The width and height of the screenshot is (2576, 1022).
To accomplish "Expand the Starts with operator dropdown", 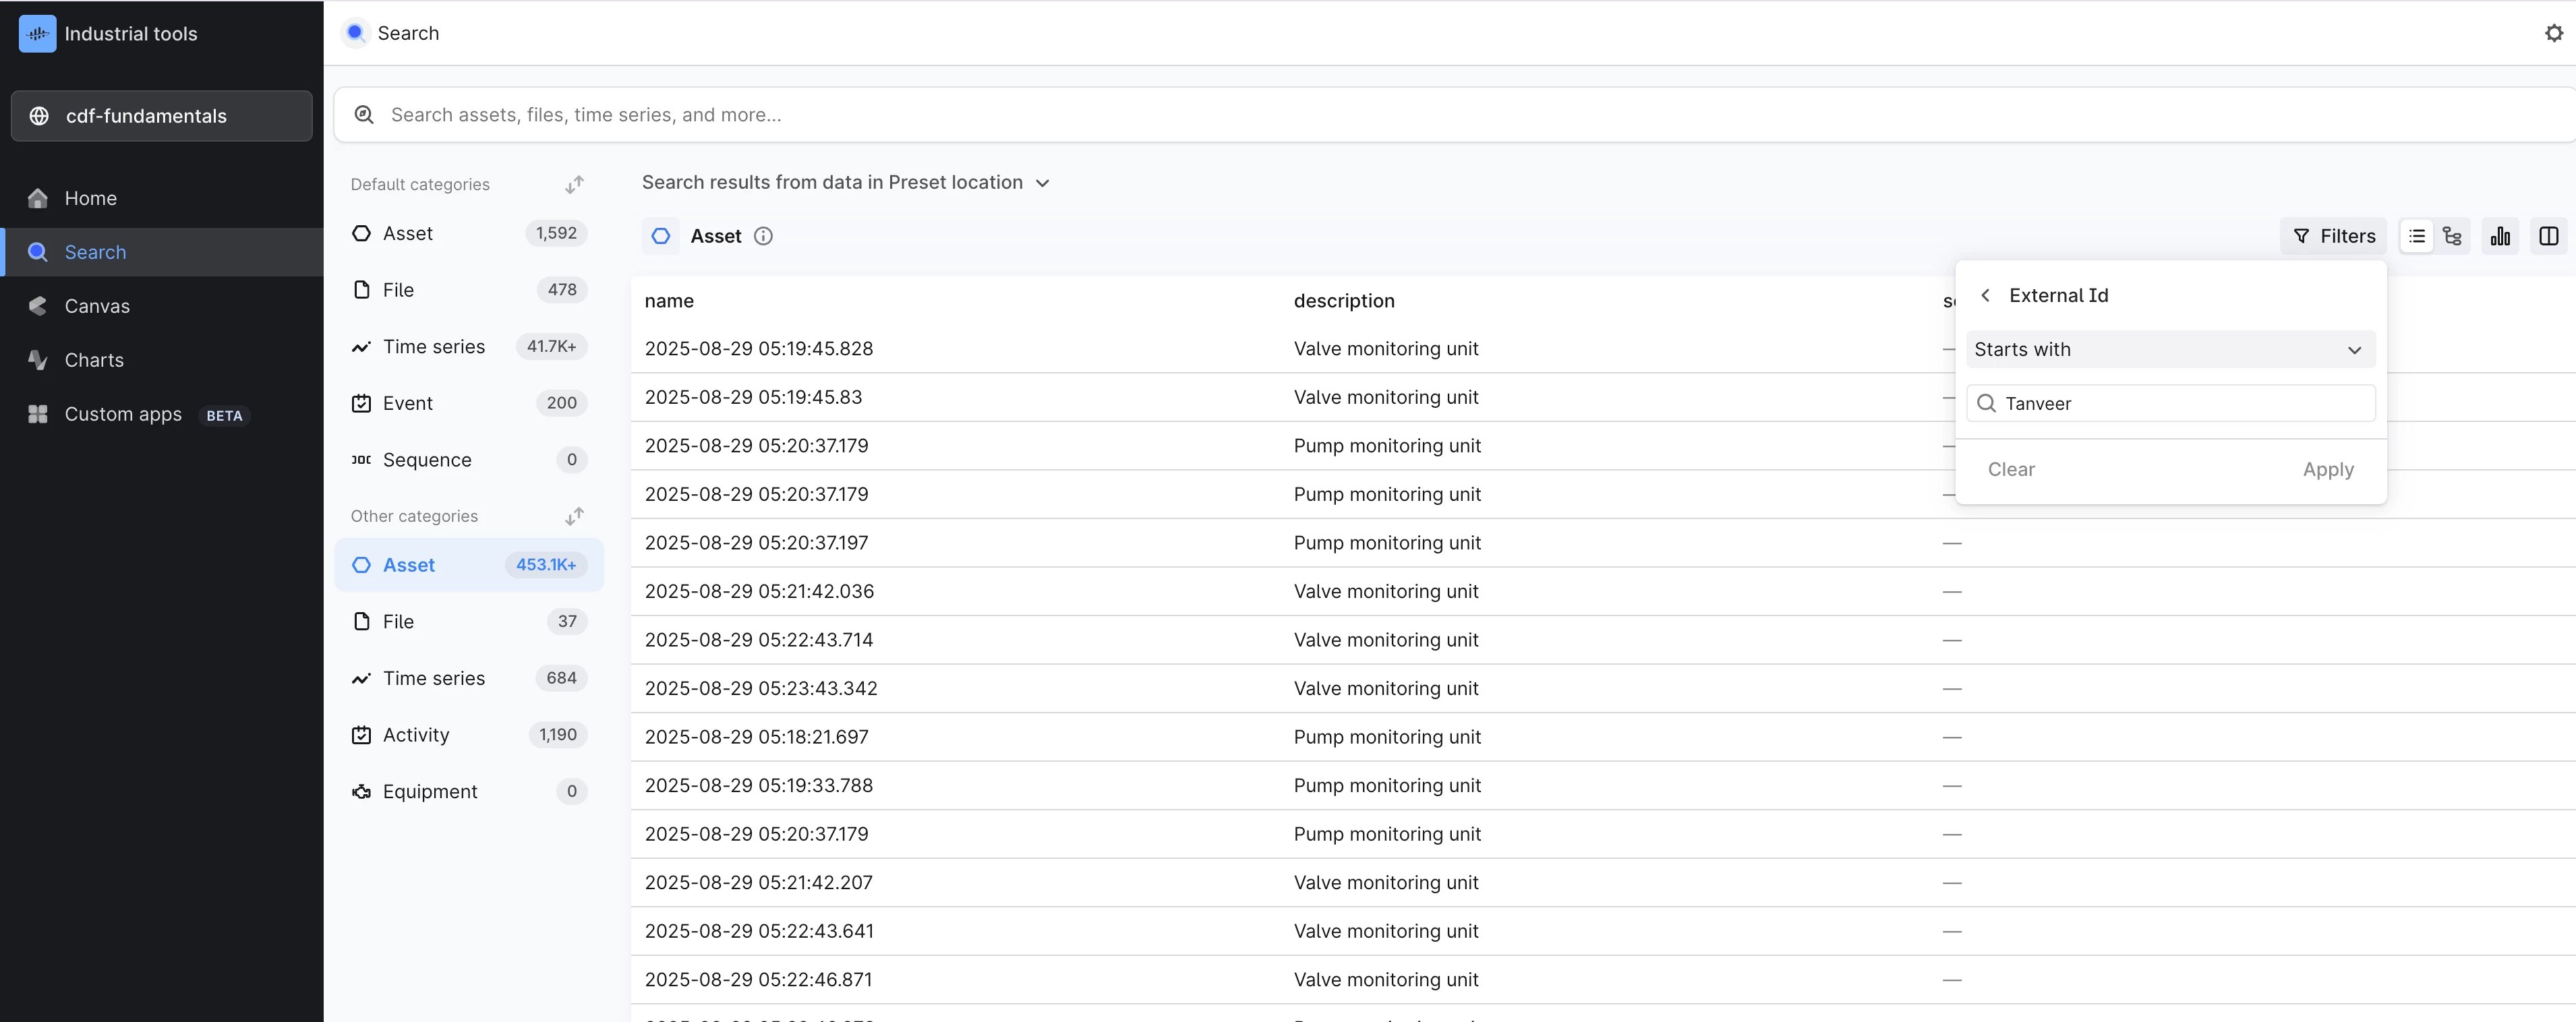I will click(2169, 349).
